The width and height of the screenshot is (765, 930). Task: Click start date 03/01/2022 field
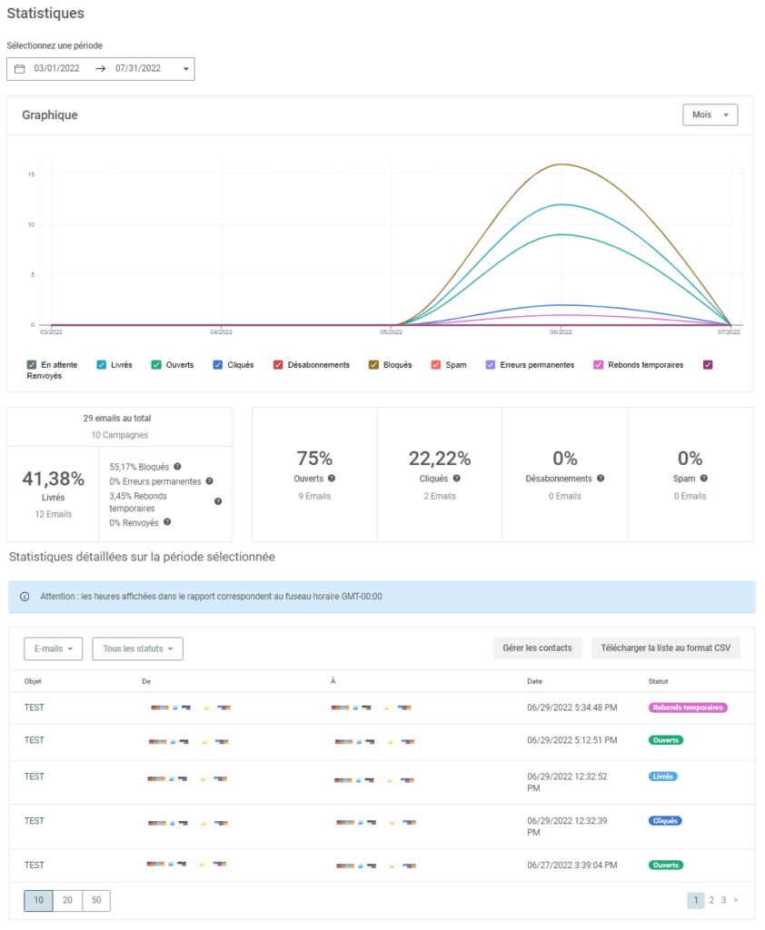tap(56, 68)
